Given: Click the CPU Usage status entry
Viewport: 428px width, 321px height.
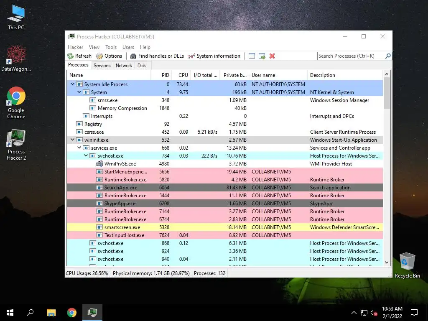Looking at the screenshot, I should point(87,273).
